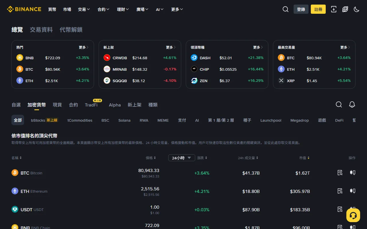Filter by Solana category
The image size is (367, 229).
[x=124, y=120]
